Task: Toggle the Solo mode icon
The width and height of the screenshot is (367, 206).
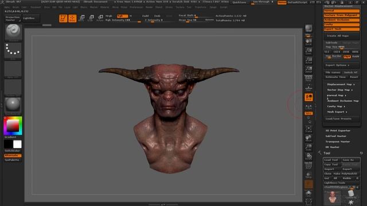Action: pos(309,193)
